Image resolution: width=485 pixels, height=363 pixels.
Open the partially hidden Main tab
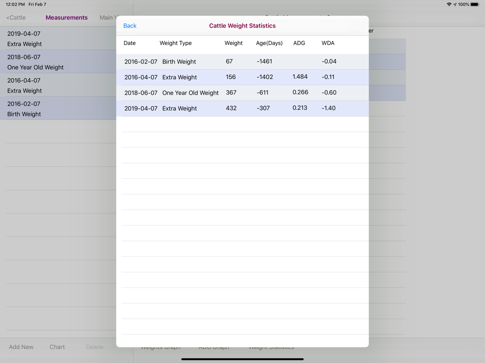pos(107,17)
